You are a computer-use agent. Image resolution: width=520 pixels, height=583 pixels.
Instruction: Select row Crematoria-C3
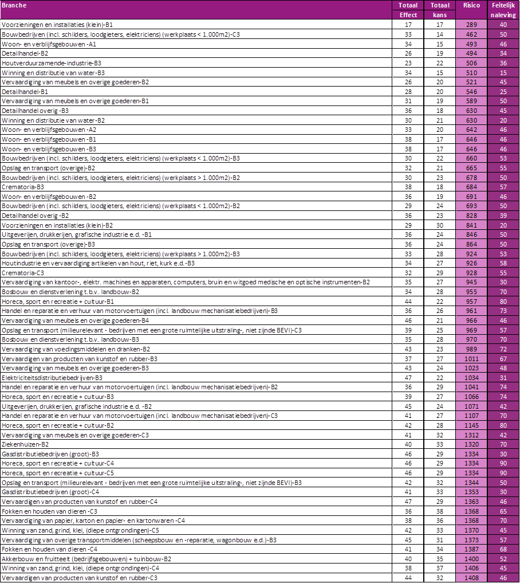pos(259,272)
